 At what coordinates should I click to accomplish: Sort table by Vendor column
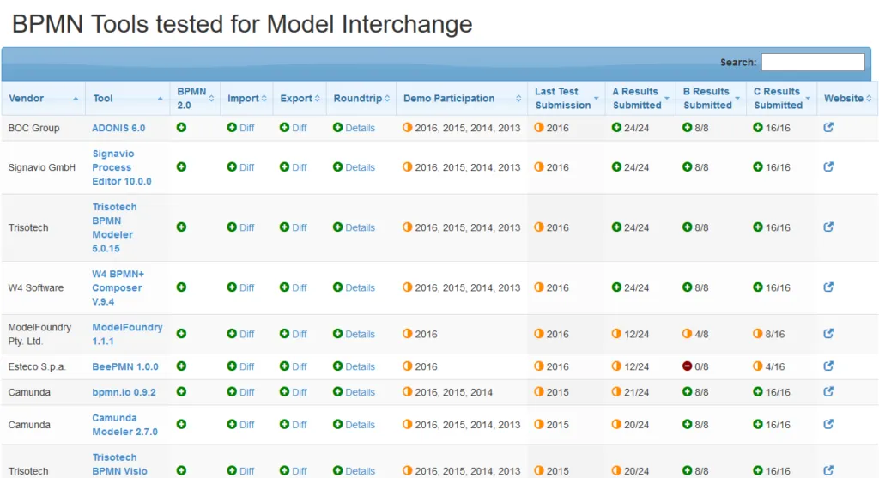43,99
